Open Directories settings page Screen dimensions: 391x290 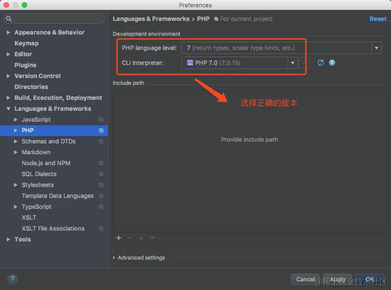(31, 87)
